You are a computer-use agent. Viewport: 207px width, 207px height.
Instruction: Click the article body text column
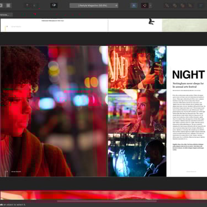189,117
